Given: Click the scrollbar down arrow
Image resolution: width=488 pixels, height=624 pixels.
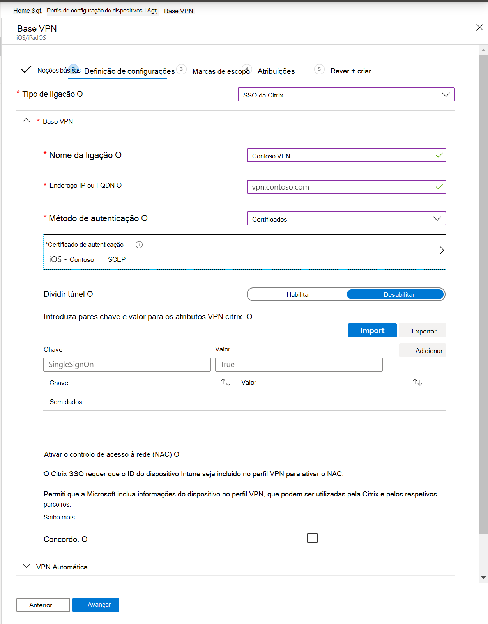Looking at the screenshot, I should [483, 578].
